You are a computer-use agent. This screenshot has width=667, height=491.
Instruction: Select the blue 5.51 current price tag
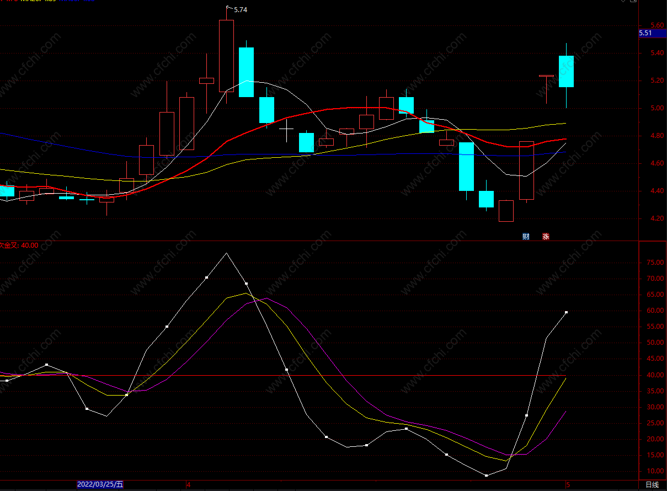coord(651,33)
